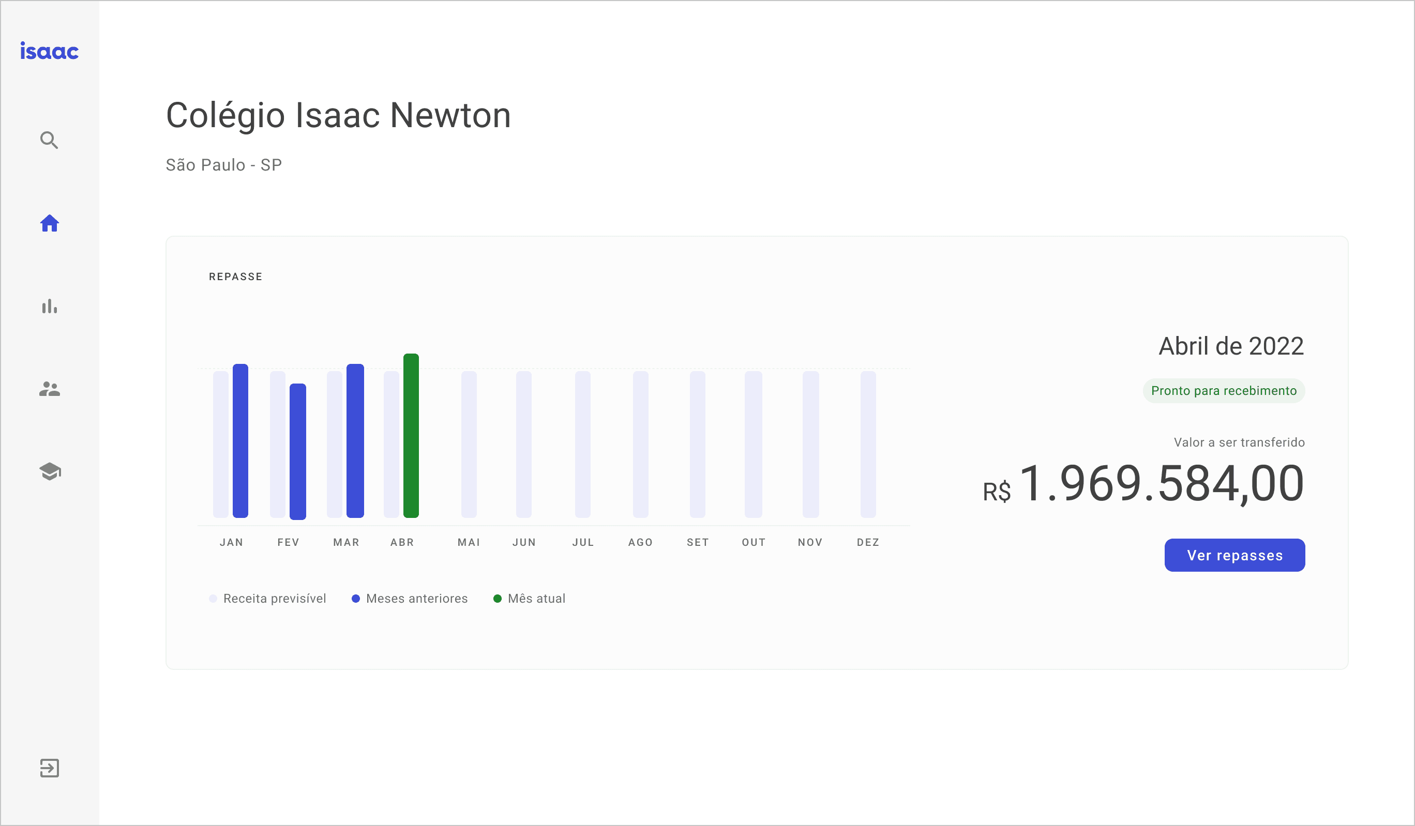Click the OUT axis label

[754, 543]
